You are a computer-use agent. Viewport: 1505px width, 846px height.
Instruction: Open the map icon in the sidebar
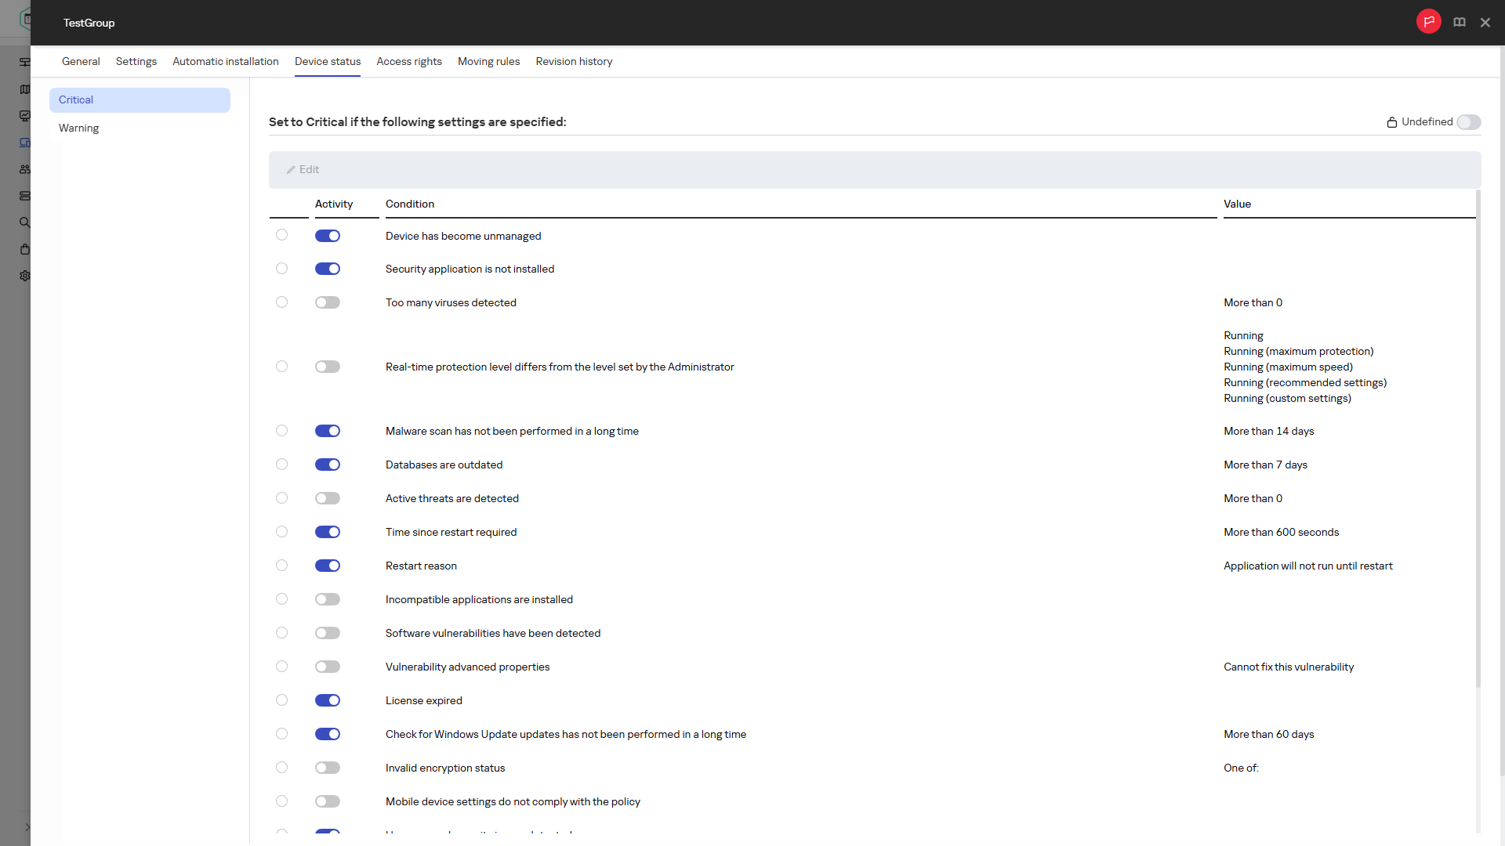pos(25,89)
